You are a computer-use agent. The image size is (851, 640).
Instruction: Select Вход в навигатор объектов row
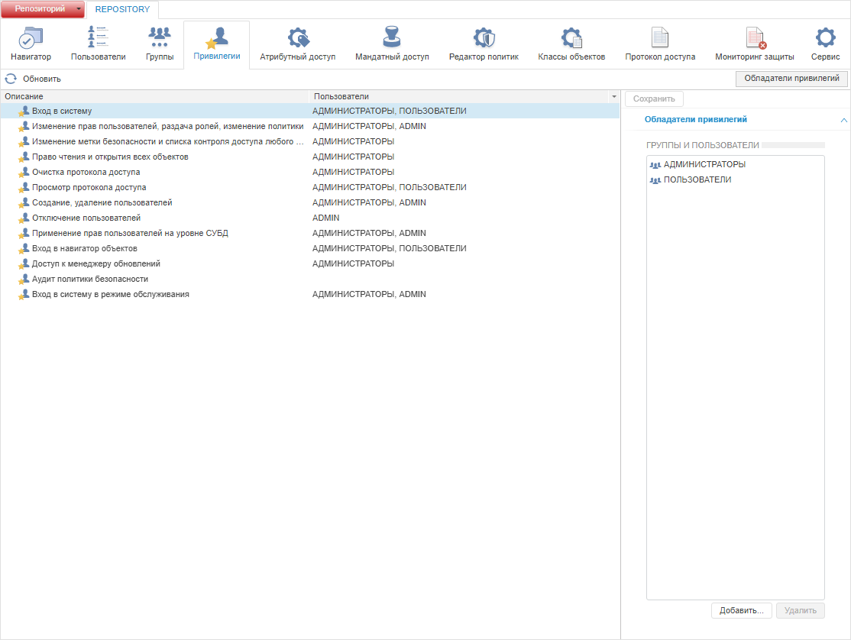click(x=310, y=248)
